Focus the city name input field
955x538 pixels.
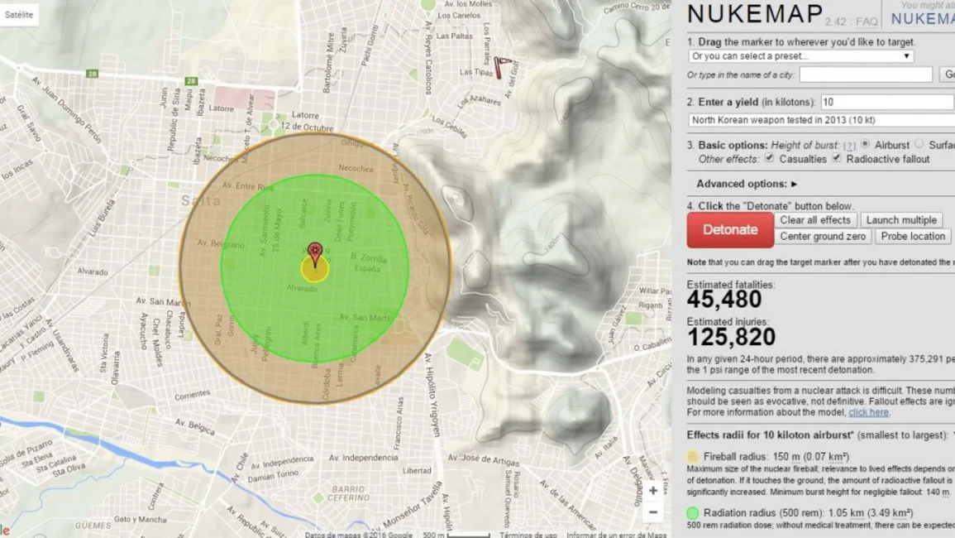tap(866, 75)
